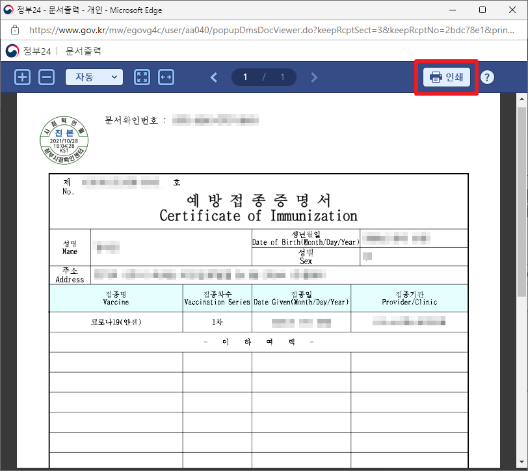Go to next page arrow
528x471 pixels.
click(x=314, y=77)
